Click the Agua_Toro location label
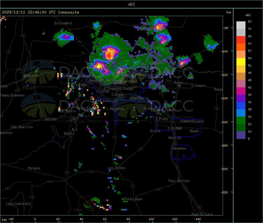Image resolution: width=263 pixels, height=223 pixels. 31,76
